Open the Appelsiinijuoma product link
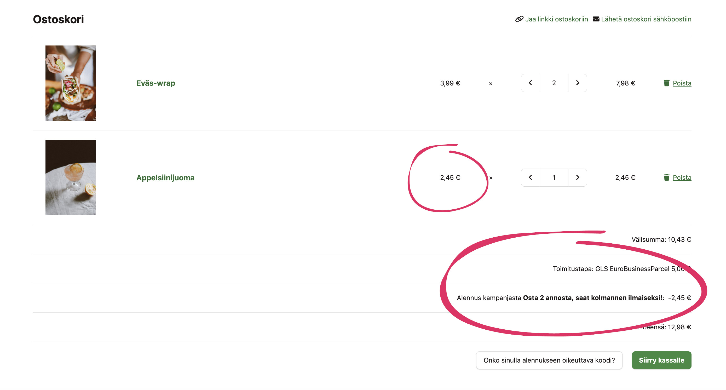This screenshot has width=726, height=390. tap(165, 177)
